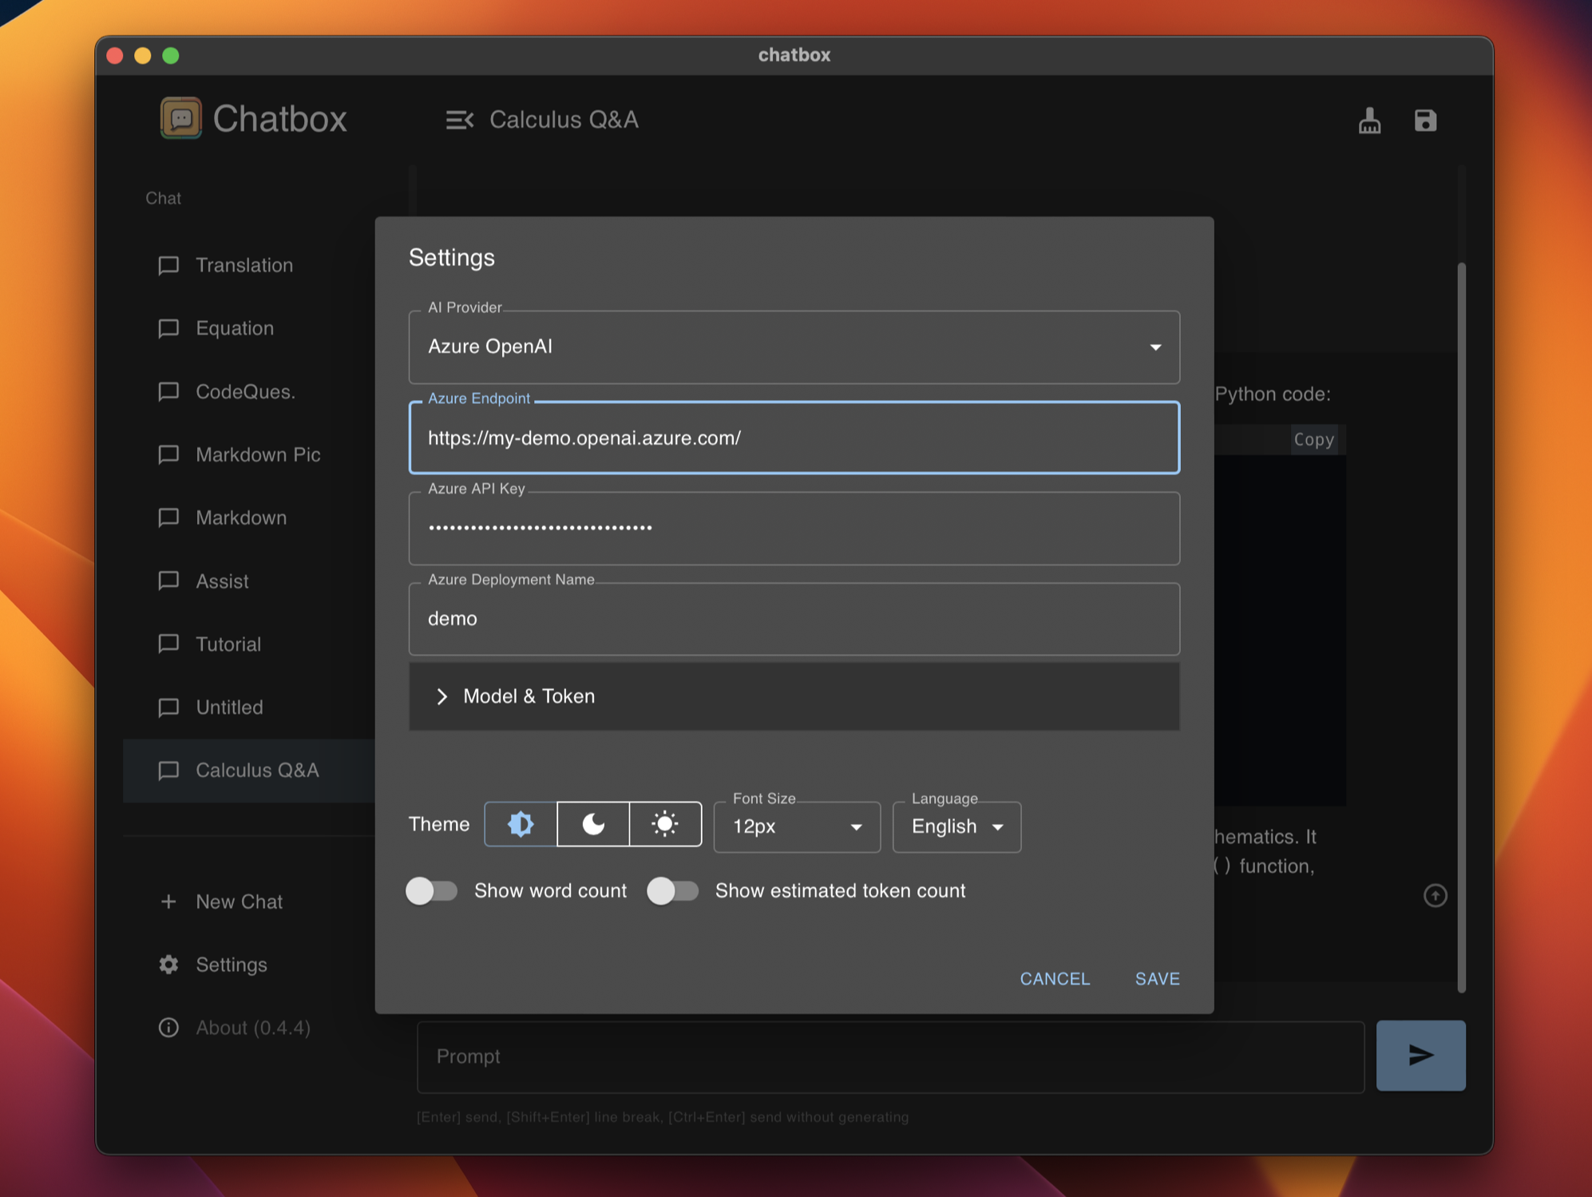The image size is (1592, 1197).
Task: Open the Assist chat
Action: pyautogui.click(x=249, y=581)
